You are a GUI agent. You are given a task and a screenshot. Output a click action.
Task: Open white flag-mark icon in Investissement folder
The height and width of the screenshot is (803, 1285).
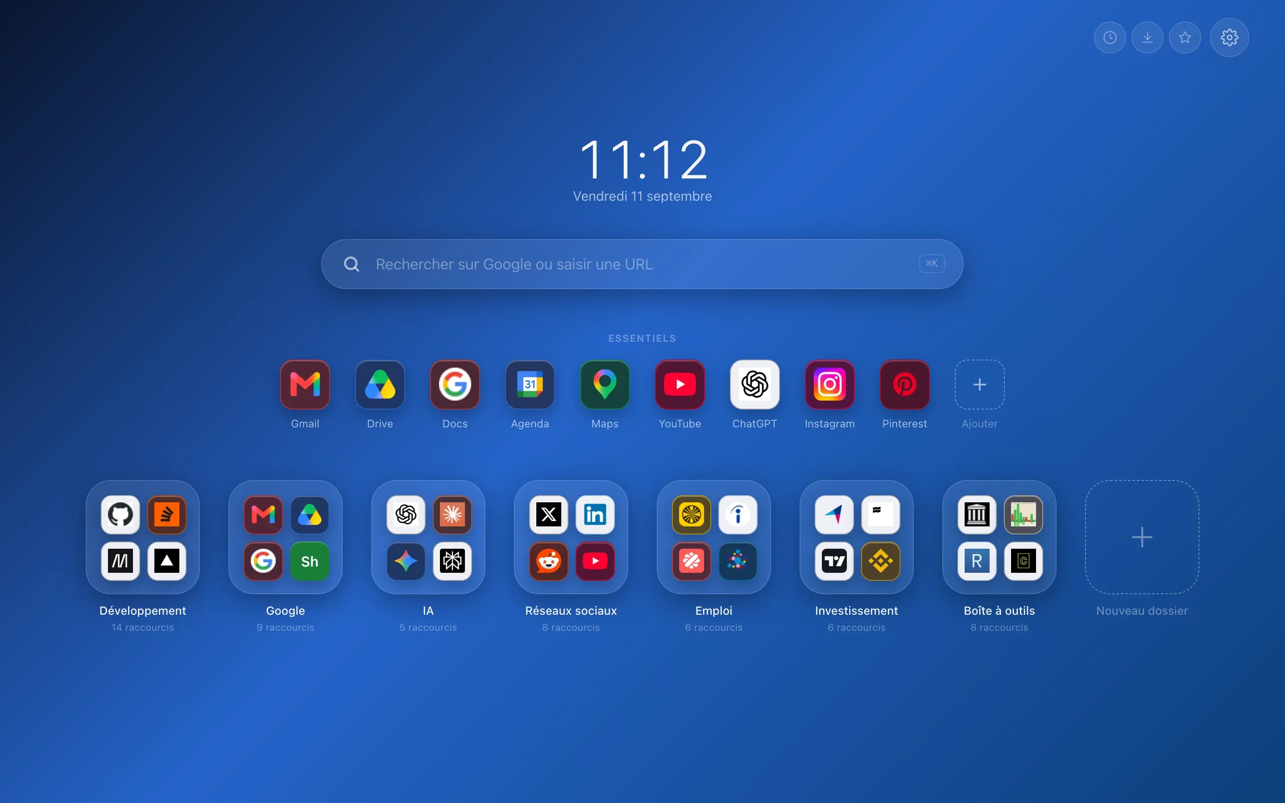click(x=881, y=515)
